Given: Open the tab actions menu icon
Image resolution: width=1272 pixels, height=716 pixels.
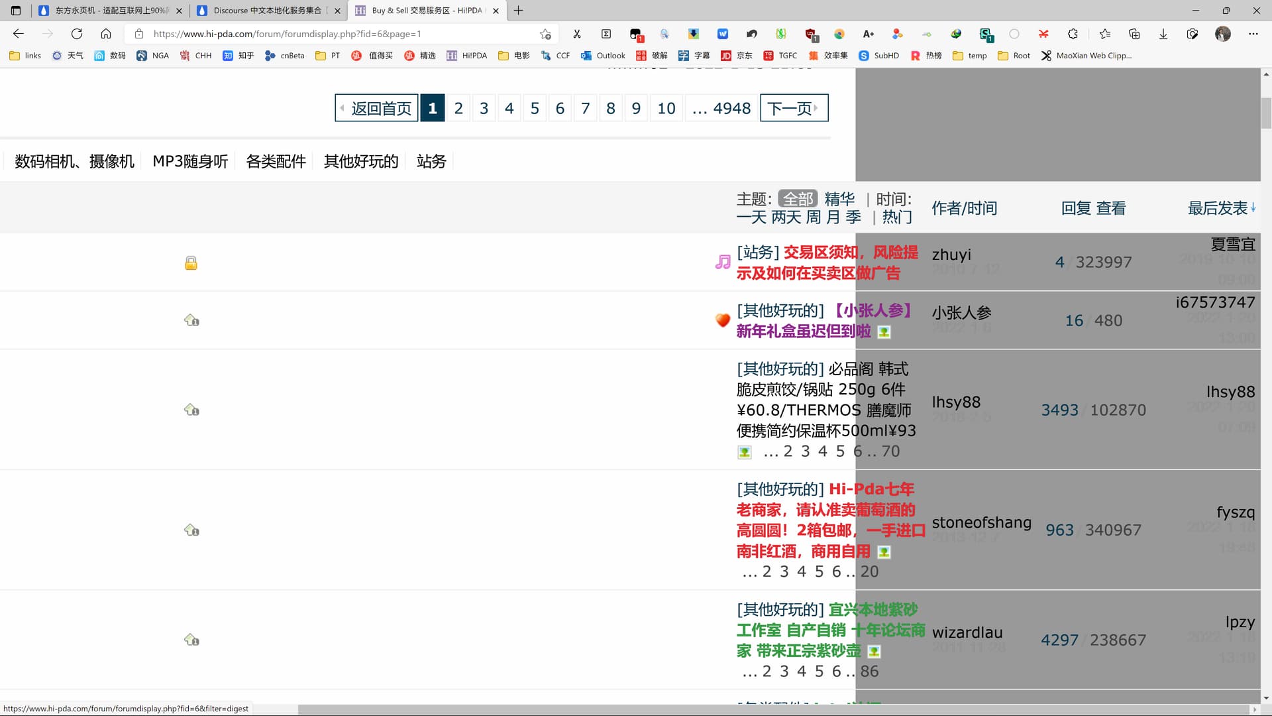Looking at the screenshot, I should [x=16, y=11].
